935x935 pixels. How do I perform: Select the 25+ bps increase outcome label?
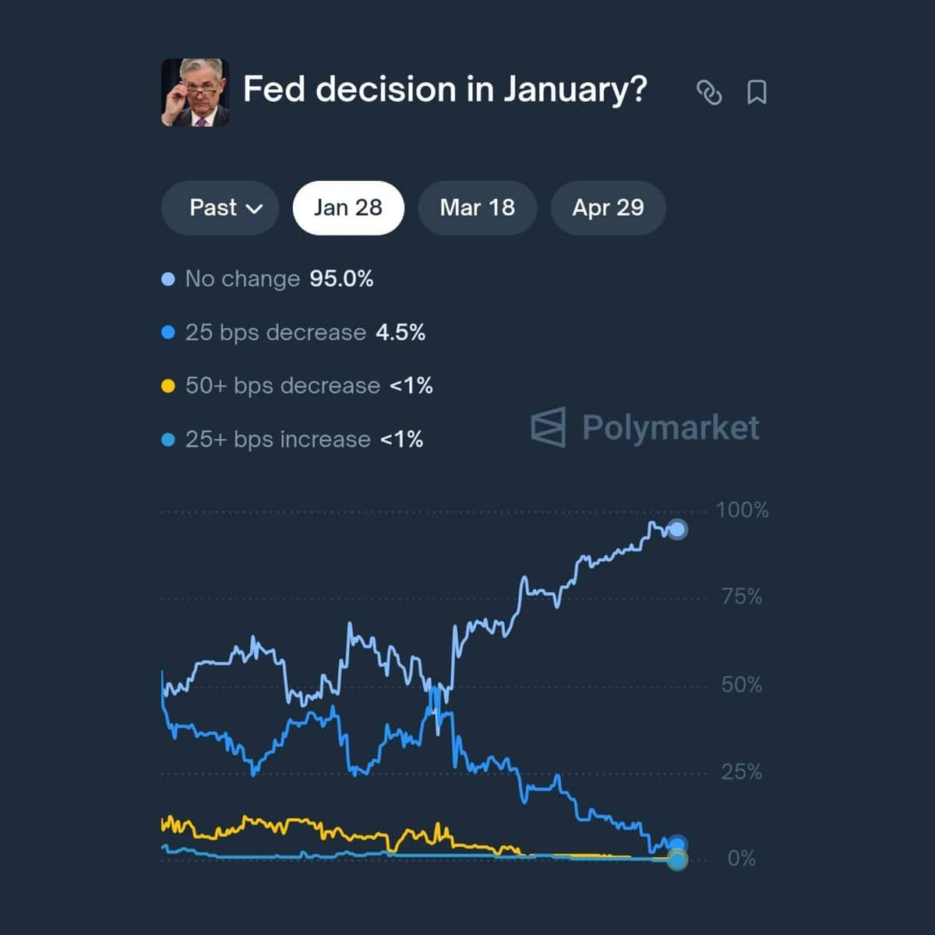point(277,439)
